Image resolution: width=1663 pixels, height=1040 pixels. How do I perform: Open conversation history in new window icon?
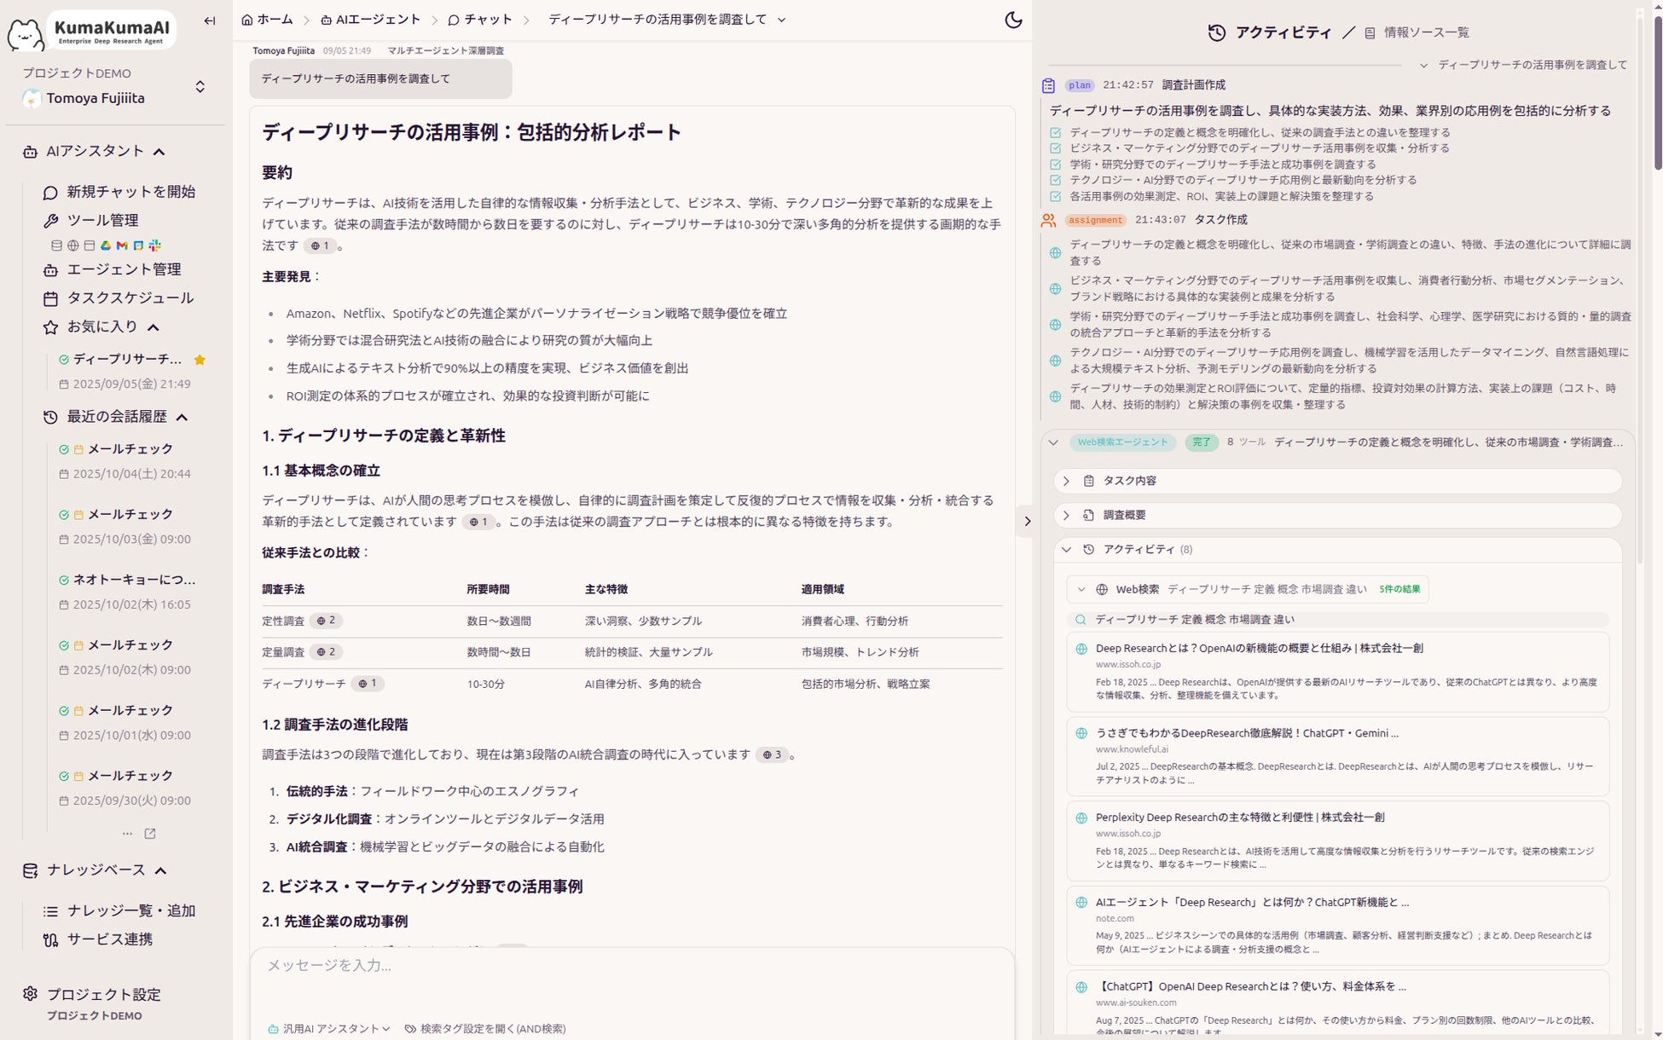tap(150, 834)
